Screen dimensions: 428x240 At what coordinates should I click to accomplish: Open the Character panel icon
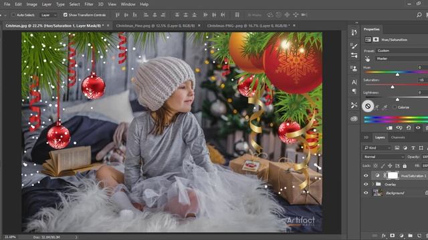point(354,82)
